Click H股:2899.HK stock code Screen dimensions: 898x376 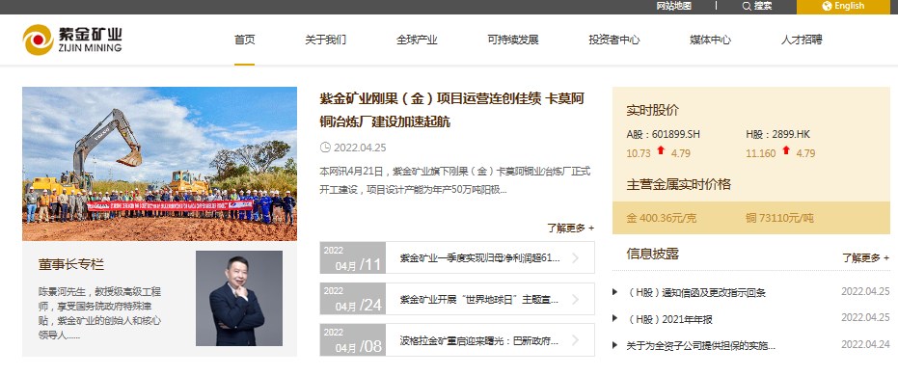coord(777,134)
